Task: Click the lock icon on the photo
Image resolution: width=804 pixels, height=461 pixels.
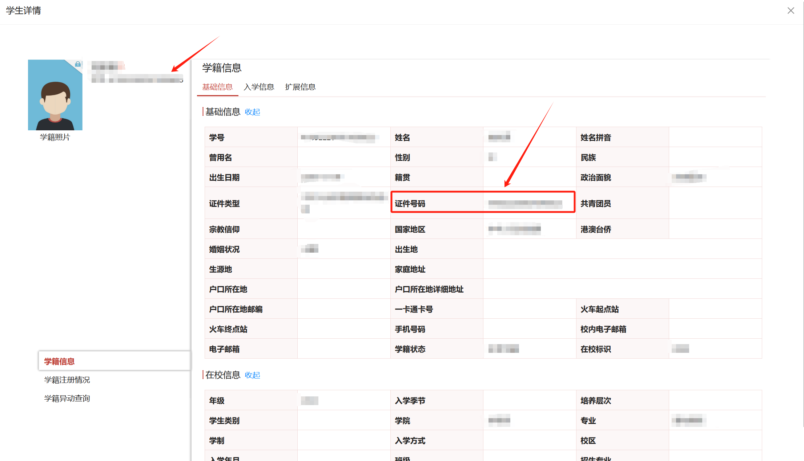Action: 77,64
